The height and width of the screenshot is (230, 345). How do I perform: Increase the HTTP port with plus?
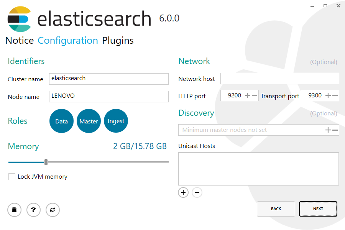[x=248, y=95]
